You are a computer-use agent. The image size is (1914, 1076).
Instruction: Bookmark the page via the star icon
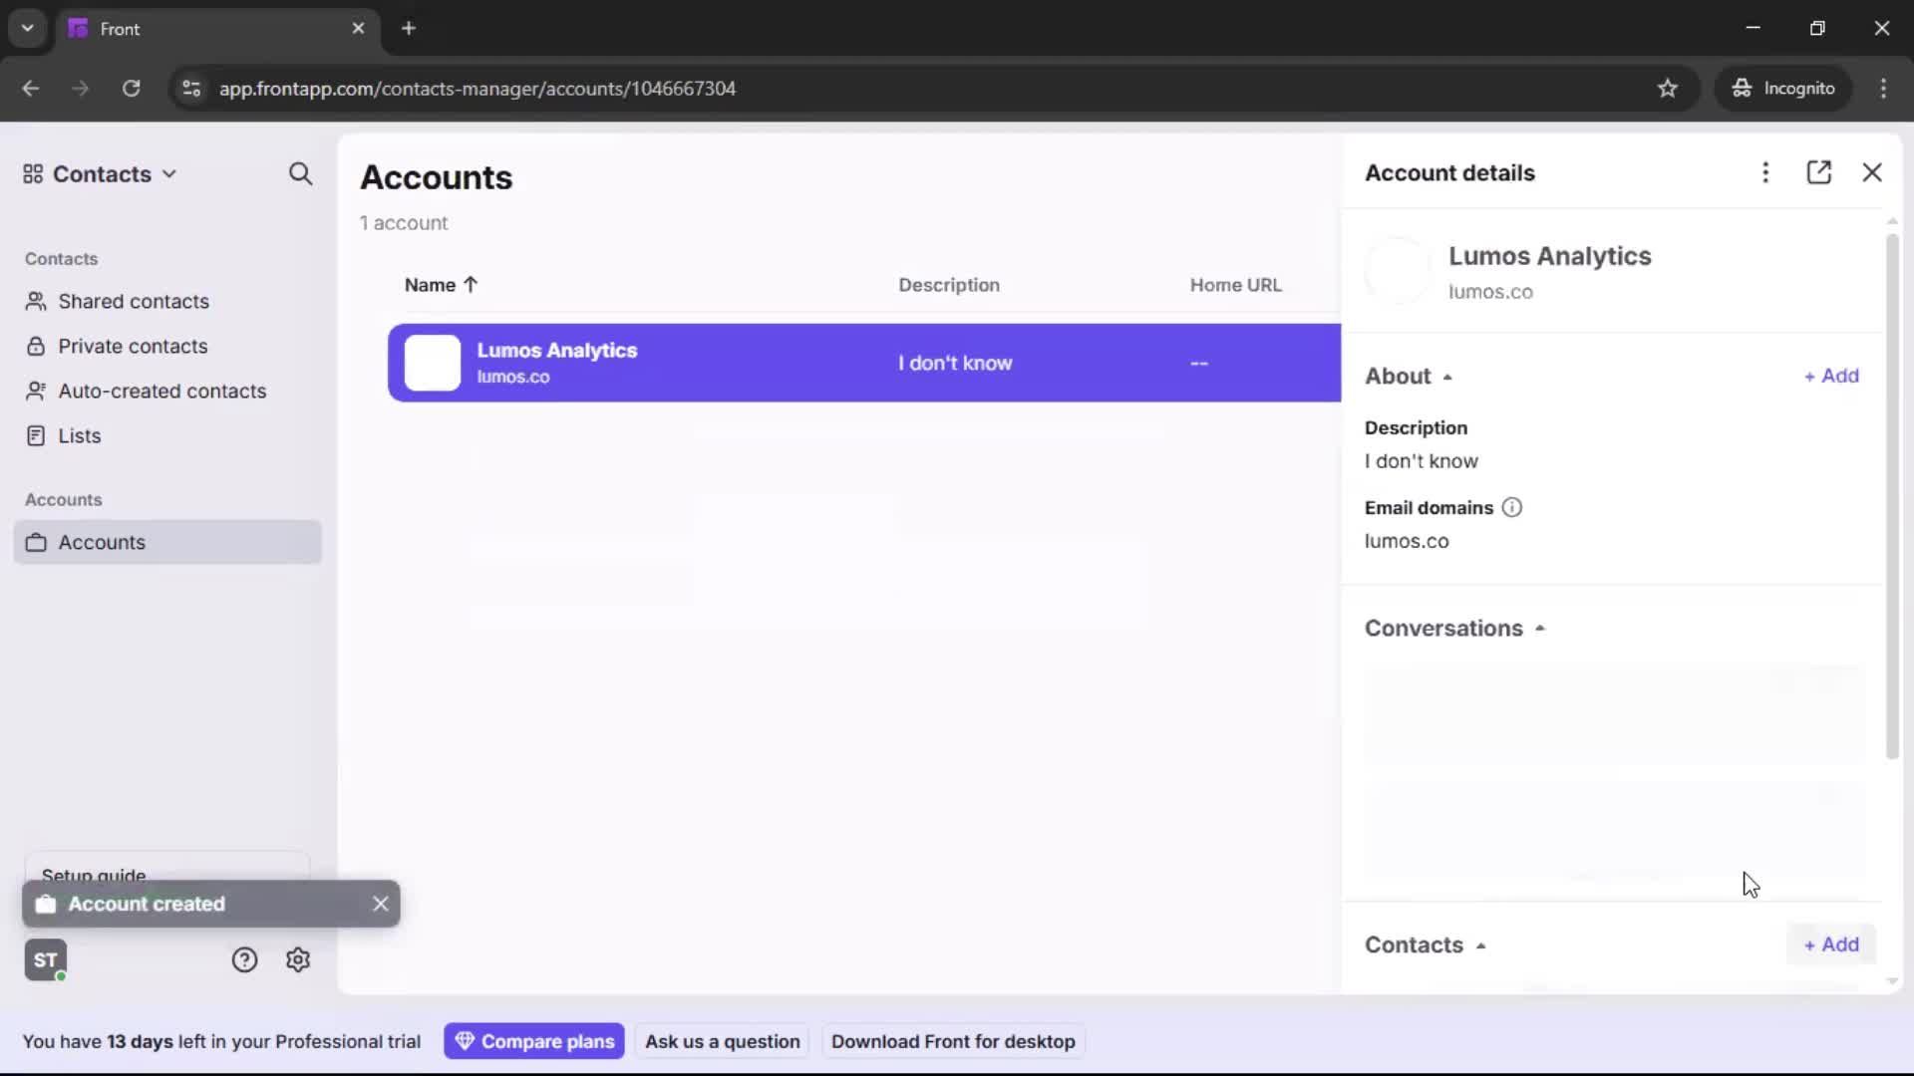(x=1669, y=89)
